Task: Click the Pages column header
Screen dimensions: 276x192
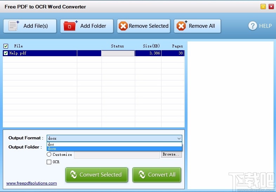Action: tap(177, 46)
